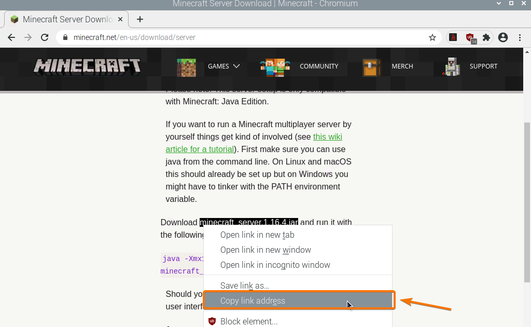Open the Extensions puzzle-piece menu
The height and width of the screenshot is (327, 531).
(x=486, y=37)
